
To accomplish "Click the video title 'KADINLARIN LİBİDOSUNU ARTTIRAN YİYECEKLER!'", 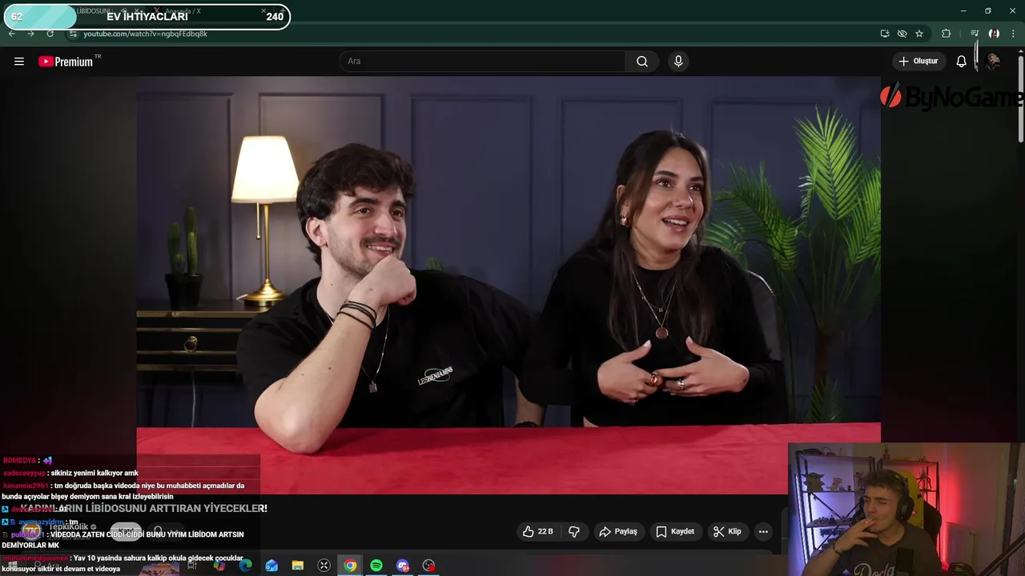I will 144,508.
